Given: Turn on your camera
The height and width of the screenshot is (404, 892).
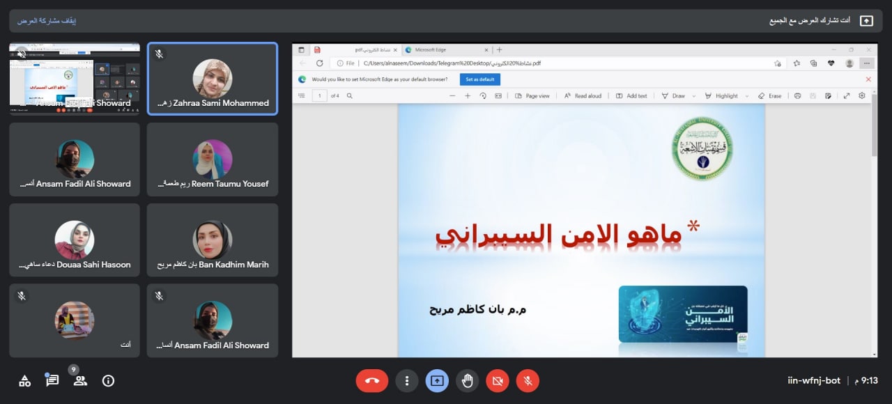Looking at the screenshot, I should pos(497,381).
